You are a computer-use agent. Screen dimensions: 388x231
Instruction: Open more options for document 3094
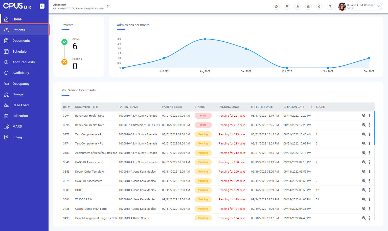point(370,116)
